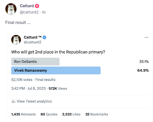Viewport: 153px width, 122px height.
Task: View the 1,435 Retweets list
Action: 23,114
